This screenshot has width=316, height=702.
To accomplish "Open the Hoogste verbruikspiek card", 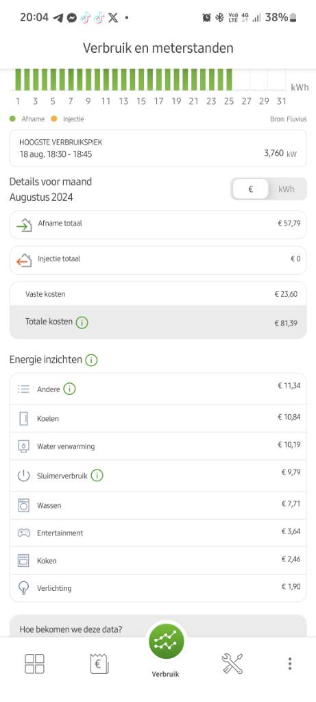I will coord(158,148).
